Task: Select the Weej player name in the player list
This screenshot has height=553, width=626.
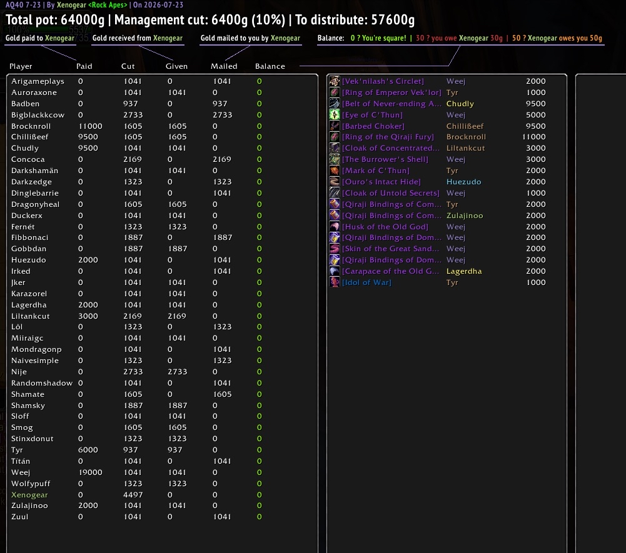Action: pyautogui.click(x=21, y=472)
